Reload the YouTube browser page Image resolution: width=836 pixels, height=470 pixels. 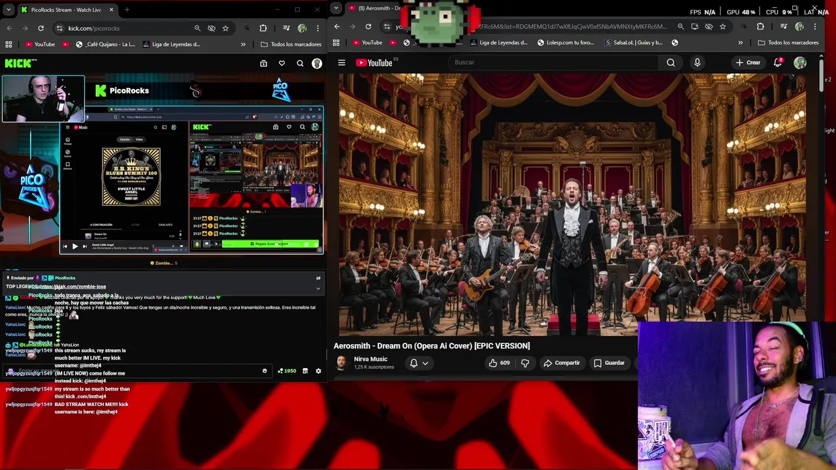(x=368, y=26)
